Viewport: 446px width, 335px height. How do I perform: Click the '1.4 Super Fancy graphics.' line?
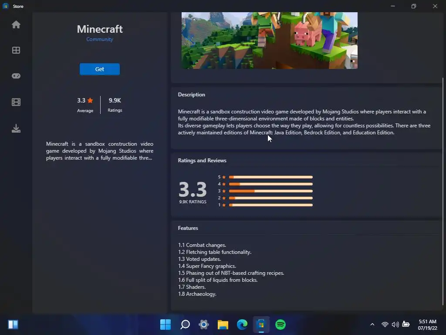point(207,266)
